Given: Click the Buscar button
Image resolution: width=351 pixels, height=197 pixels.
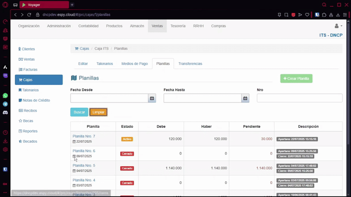Looking at the screenshot, I should [79, 113].
